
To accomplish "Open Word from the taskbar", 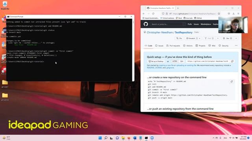I will [135, 138].
